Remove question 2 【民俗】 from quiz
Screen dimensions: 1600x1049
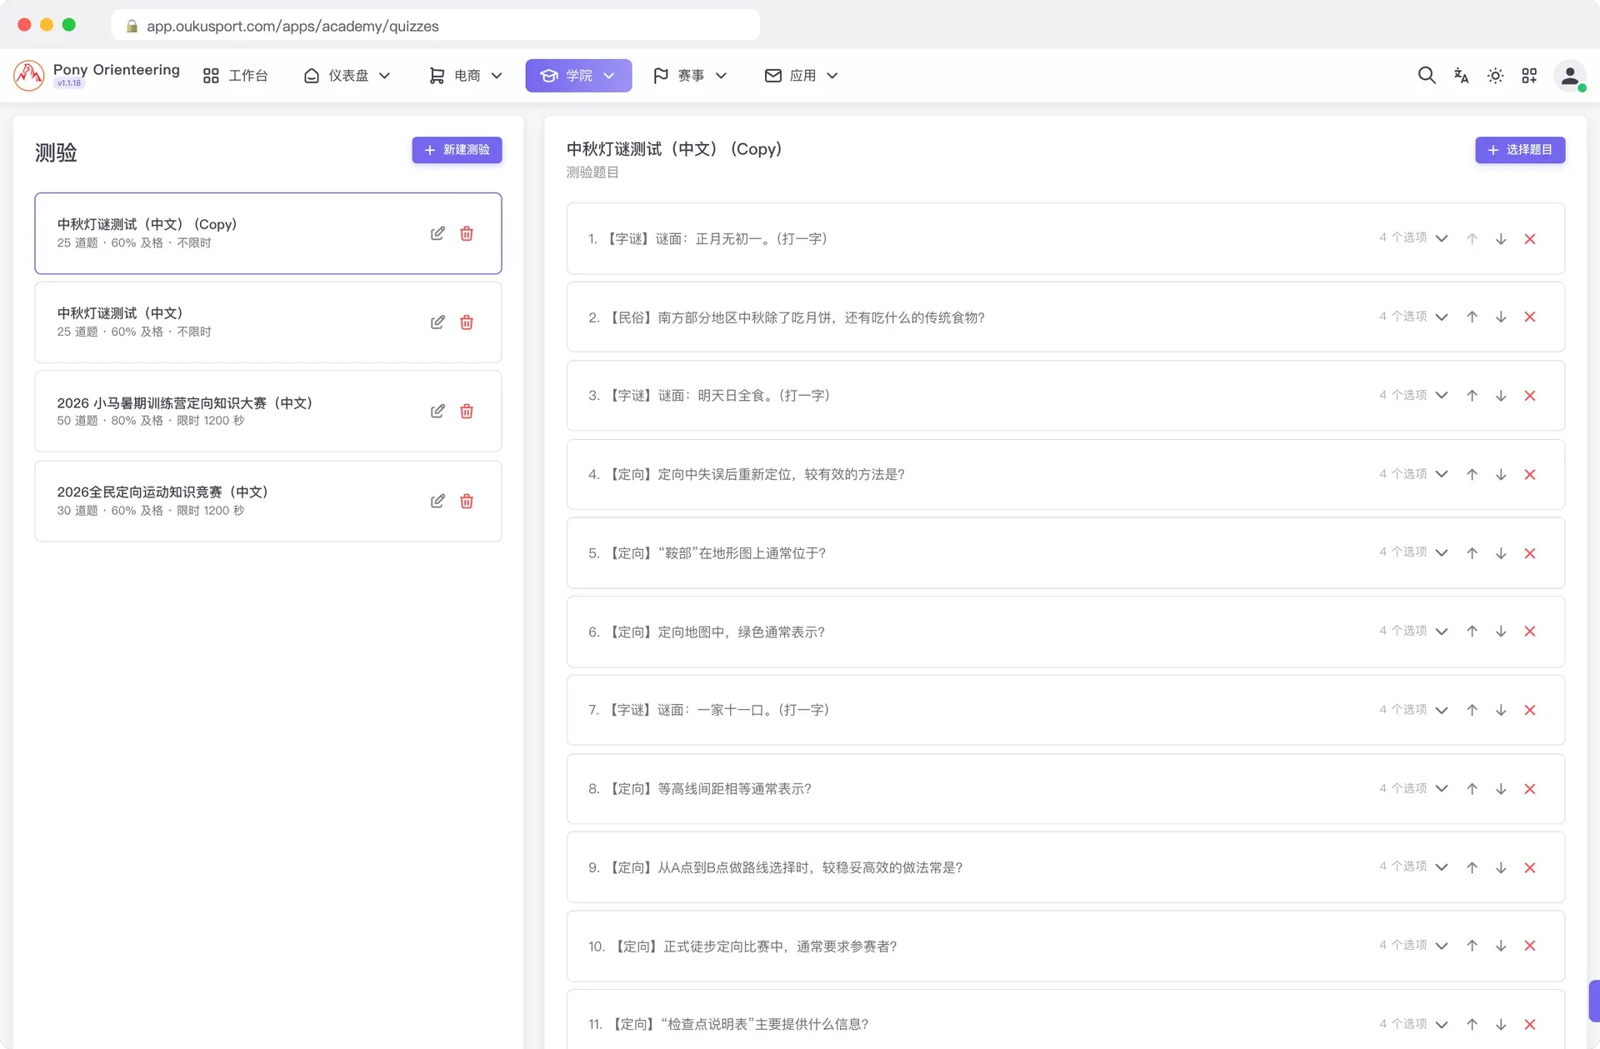pyautogui.click(x=1530, y=317)
